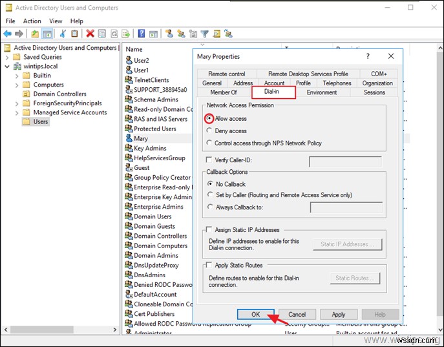Viewport: 444px width, 347px height.
Task: Collapse the wintips.local domain node
Action: click(x=7, y=67)
